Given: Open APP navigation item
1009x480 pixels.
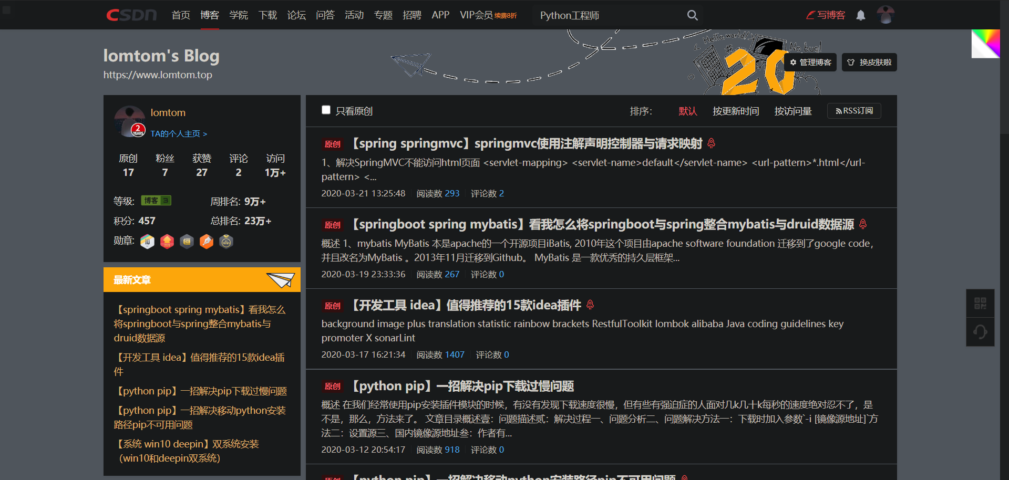Looking at the screenshot, I should (440, 15).
